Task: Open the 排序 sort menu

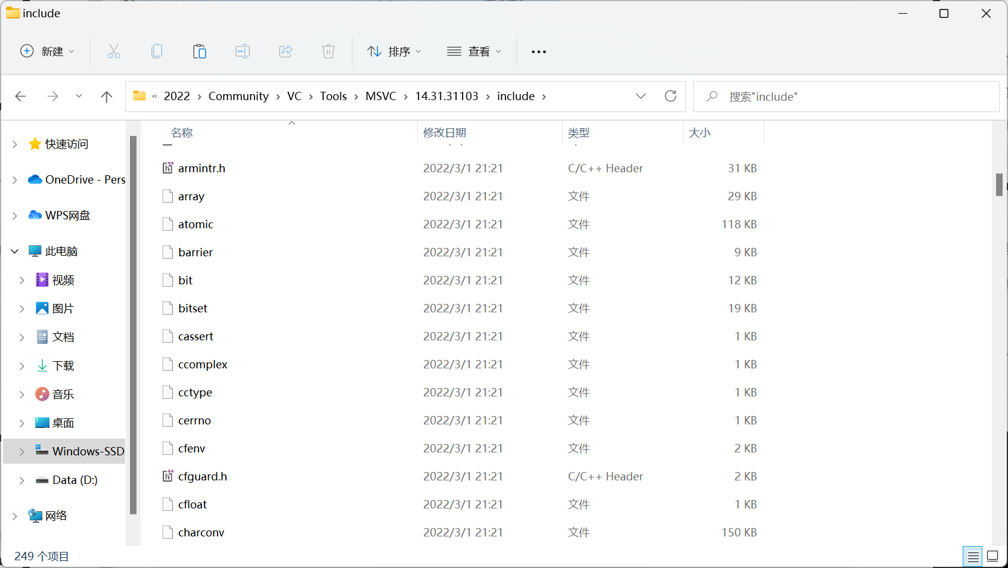Action: (395, 51)
